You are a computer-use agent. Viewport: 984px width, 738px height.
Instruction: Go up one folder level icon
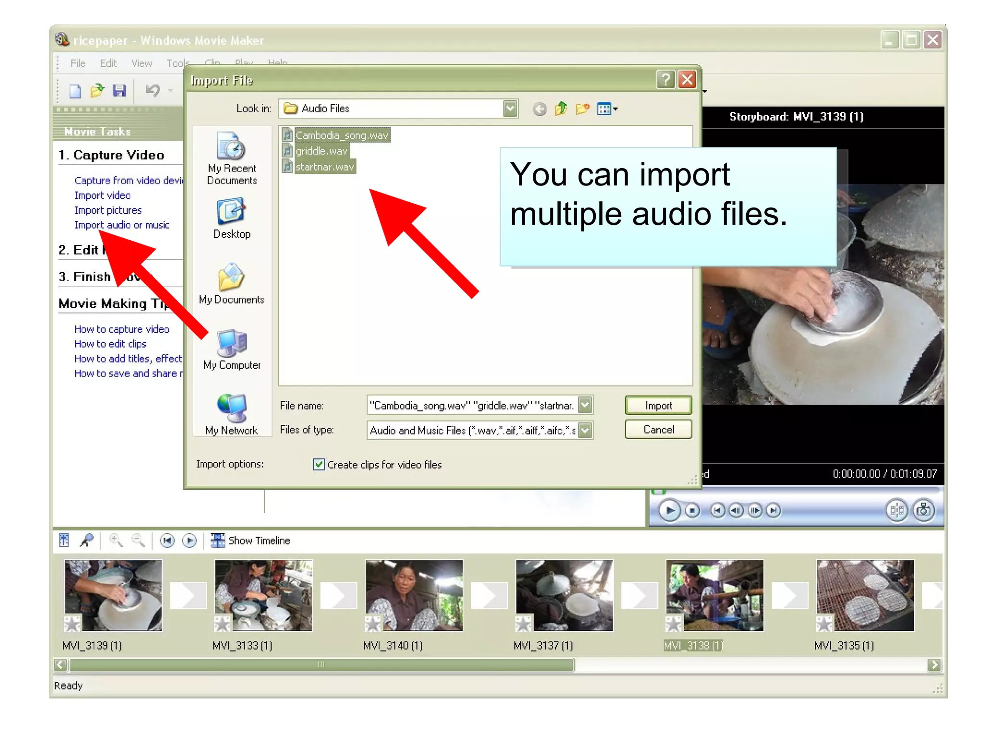click(561, 109)
